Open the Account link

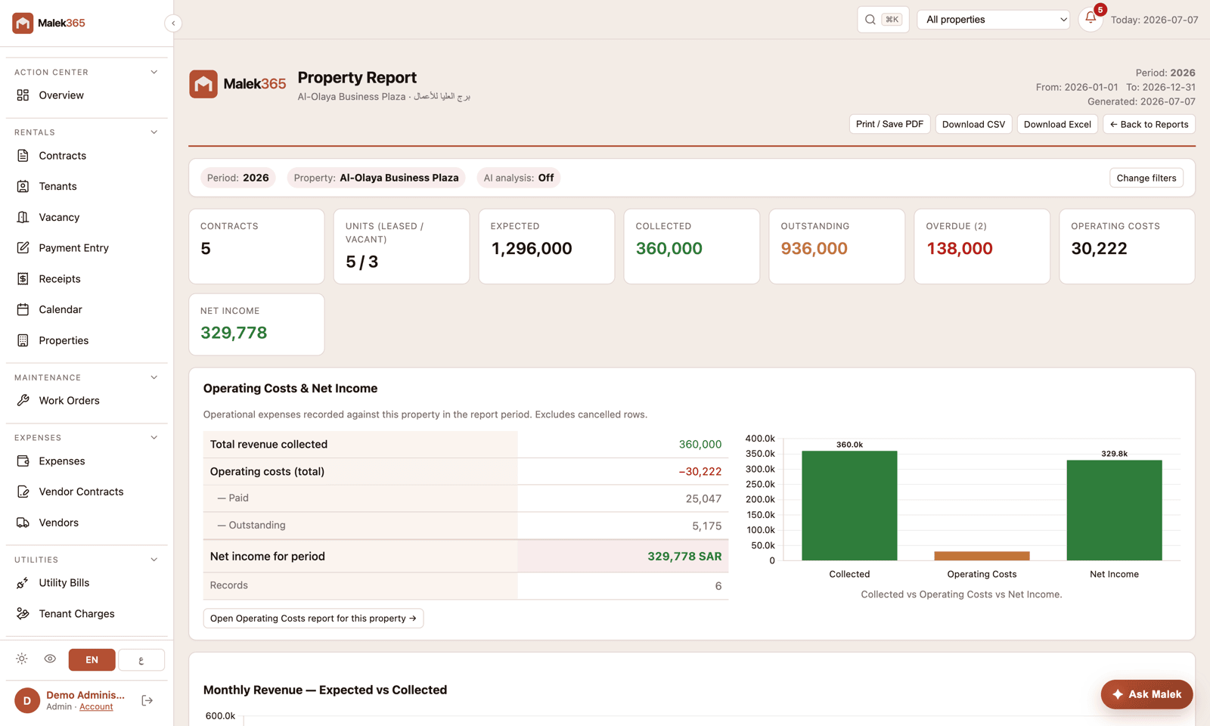coord(96,707)
